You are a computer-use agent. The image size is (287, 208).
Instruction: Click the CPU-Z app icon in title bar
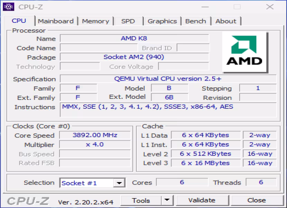pos(8,7)
